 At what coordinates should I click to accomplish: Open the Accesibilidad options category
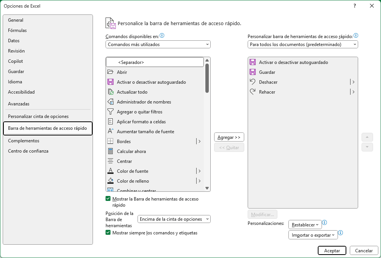click(x=48, y=92)
